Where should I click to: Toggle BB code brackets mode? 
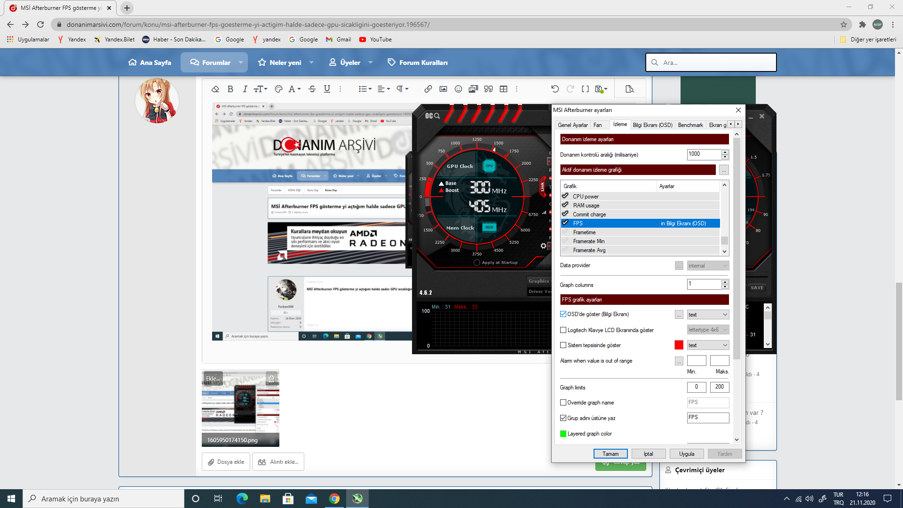click(585, 89)
